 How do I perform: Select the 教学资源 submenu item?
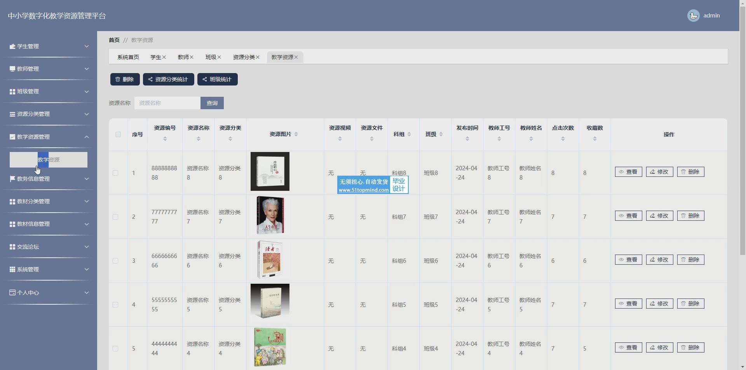49,160
